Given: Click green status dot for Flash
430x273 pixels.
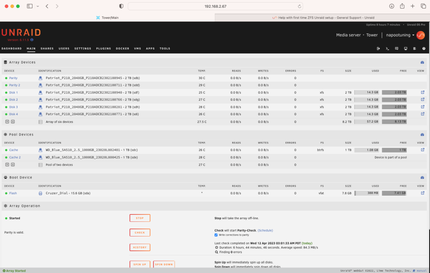Looking at the screenshot, I should pos(6,193).
